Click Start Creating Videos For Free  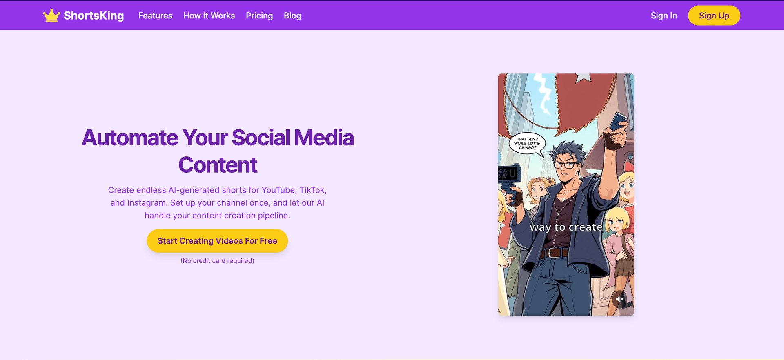click(x=217, y=241)
